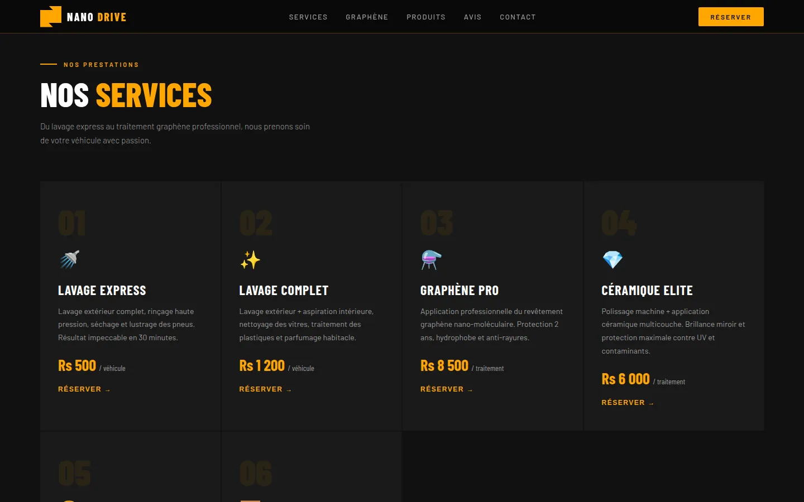Click the diamond icon on Céramique Elite
This screenshot has height=502, width=804.
(612, 259)
